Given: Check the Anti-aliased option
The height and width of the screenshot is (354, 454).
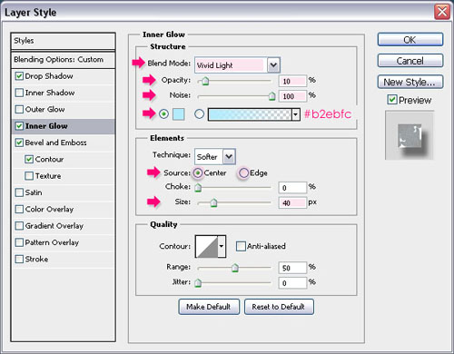Looking at the screenshot, I should [x=241, y=246].
